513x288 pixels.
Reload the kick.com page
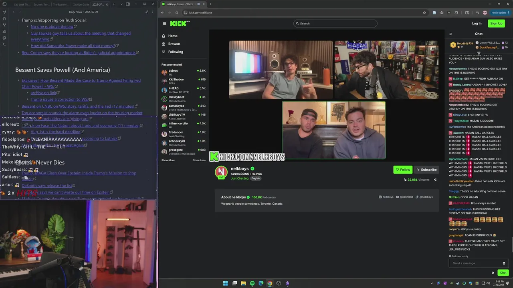point(176,12)
